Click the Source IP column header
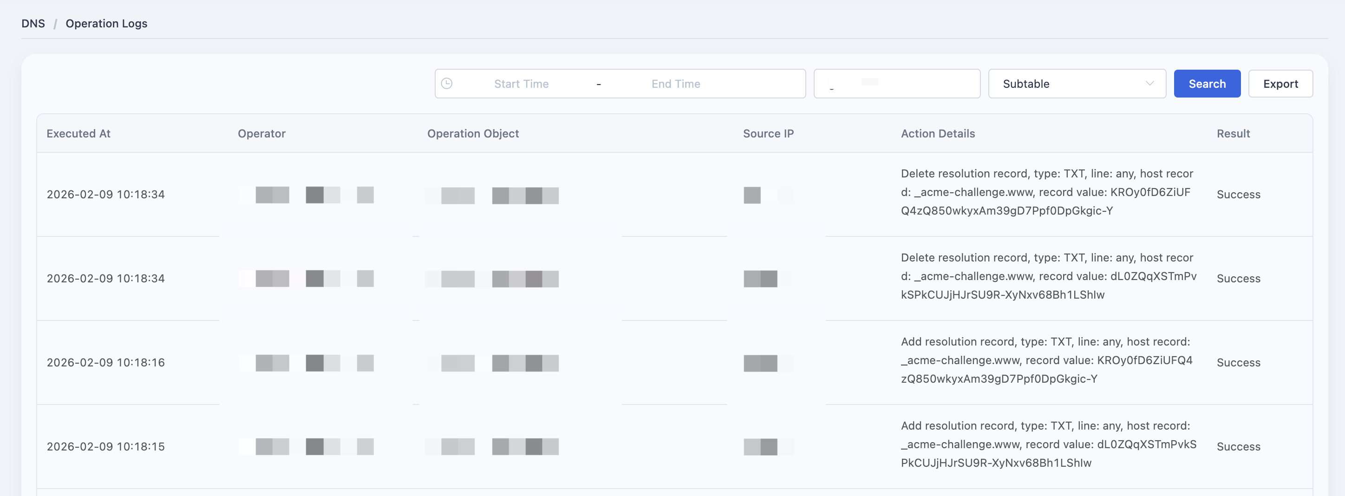The width and height of the screenshot is (1345, 496). [x=768, y=134]
